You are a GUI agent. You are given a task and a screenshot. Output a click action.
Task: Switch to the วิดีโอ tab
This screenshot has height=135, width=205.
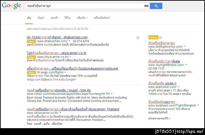(x=67, y=18)
